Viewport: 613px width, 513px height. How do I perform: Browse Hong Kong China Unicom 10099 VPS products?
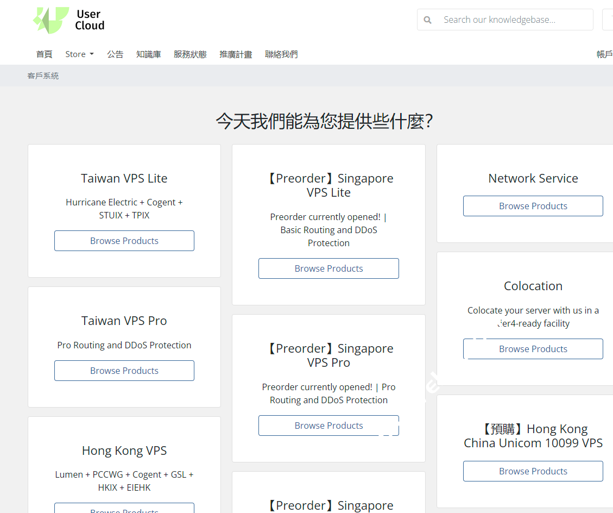(x=533, y=471)
